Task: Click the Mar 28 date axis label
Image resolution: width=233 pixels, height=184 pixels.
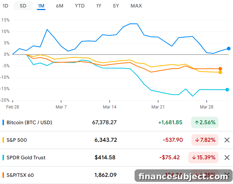Action: tap(207, 107)
